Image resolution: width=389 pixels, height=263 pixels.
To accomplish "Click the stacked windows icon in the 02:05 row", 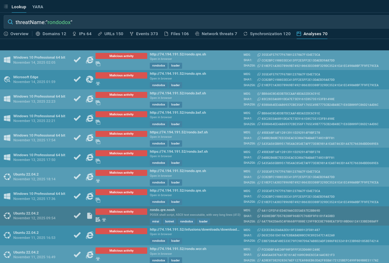I will (98, 64).
